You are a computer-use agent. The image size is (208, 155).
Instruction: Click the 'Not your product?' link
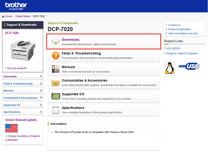[17, 68]
